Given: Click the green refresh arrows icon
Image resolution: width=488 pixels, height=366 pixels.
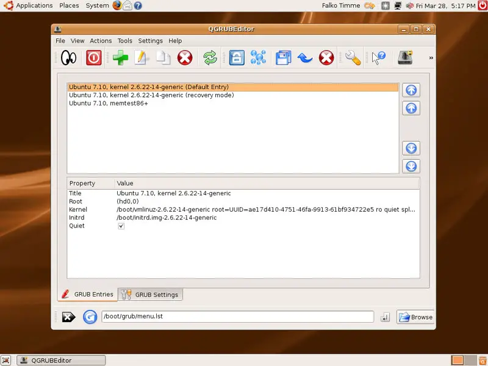Looking at the screenshot, I should [210, 58].
